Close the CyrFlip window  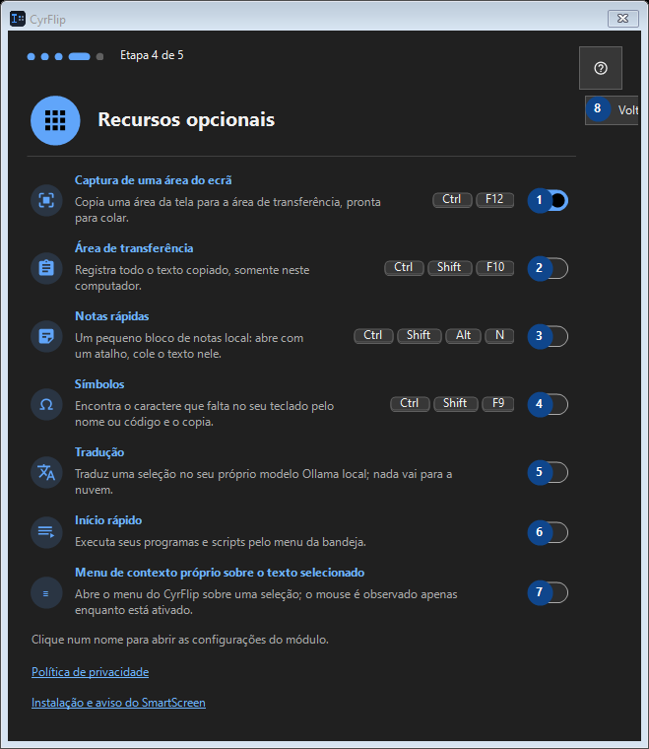(622, 19)
